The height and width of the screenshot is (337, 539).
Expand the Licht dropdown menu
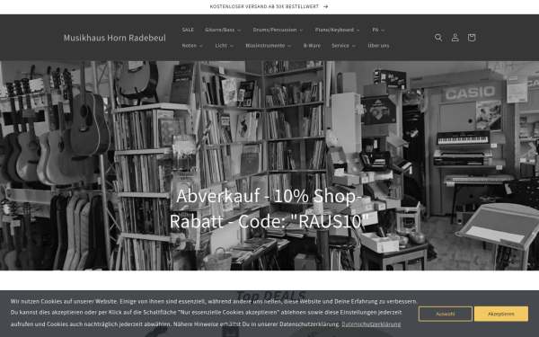(x=224, y=46)
